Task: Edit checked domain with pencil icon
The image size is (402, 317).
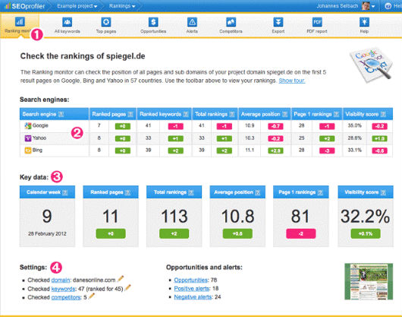Action: point(121,278)
